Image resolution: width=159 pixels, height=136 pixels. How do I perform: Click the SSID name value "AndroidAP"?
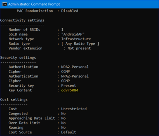click(x=73, y=34)
